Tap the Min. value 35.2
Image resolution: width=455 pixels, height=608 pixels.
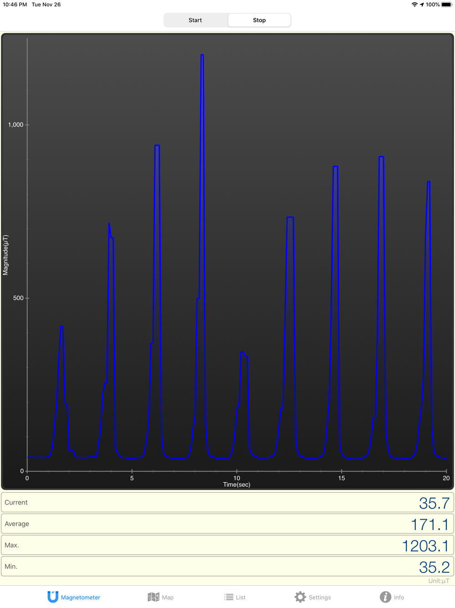click(434, 567)
